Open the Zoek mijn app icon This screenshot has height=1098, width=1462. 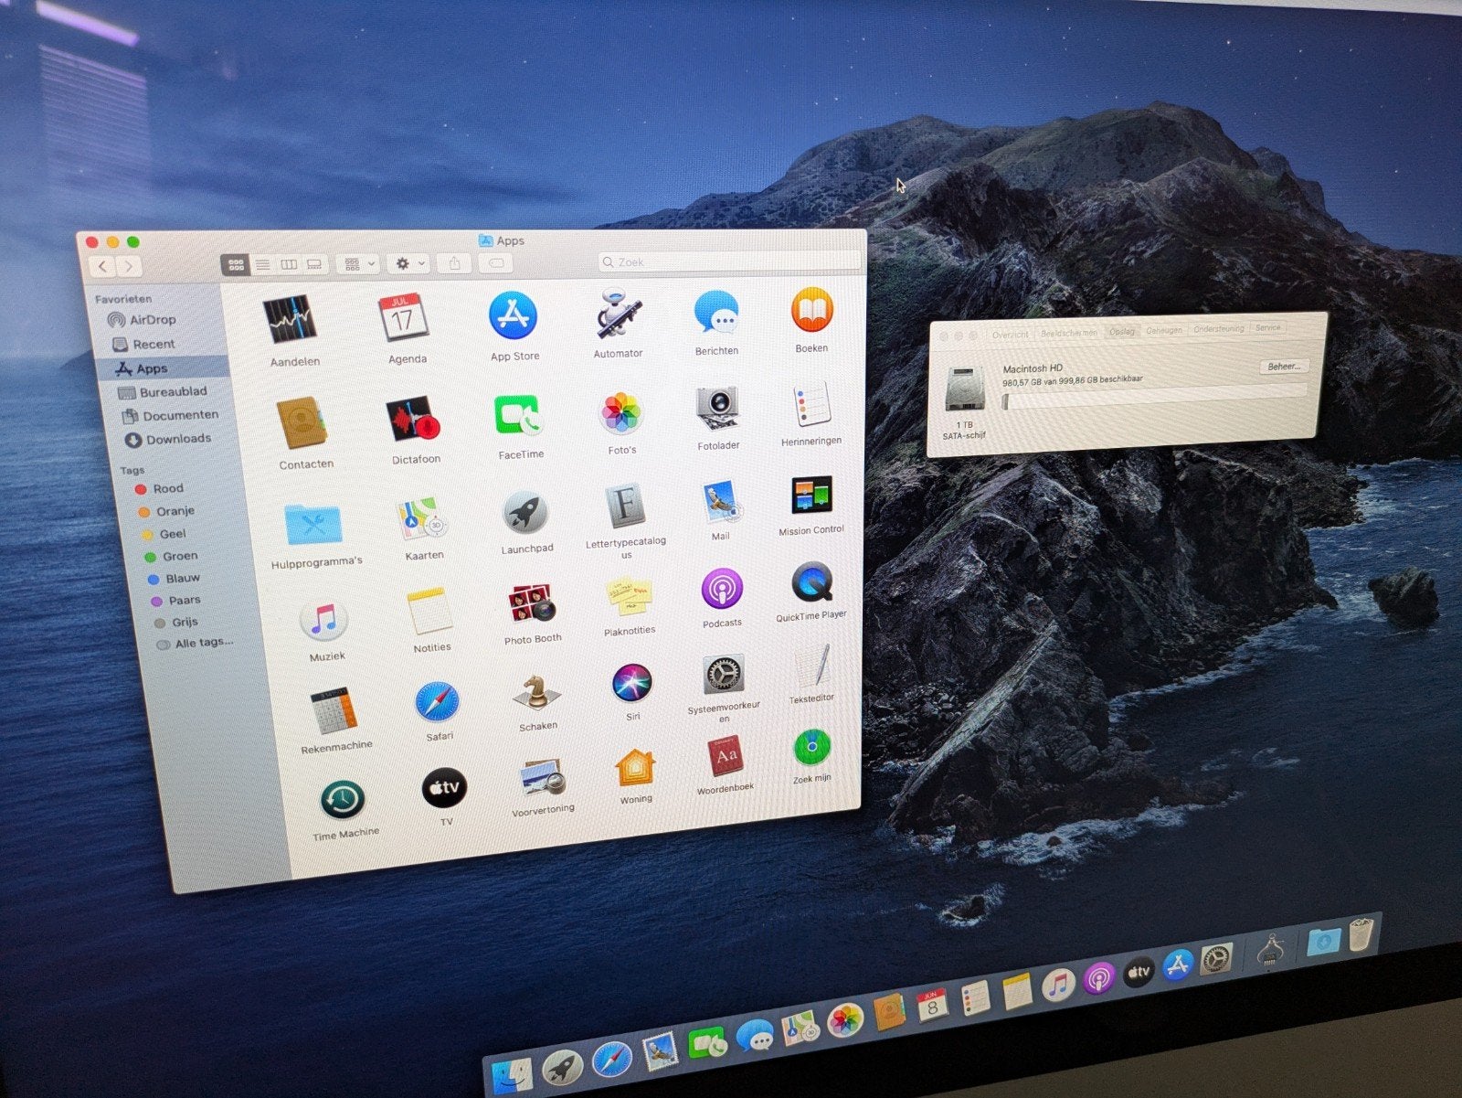tap(811, 748)
